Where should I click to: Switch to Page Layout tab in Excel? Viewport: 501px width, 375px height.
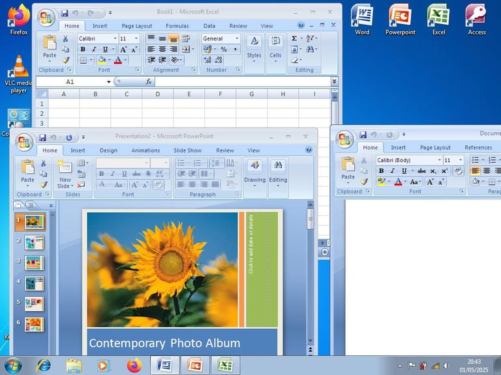click(x=137, y=26)
